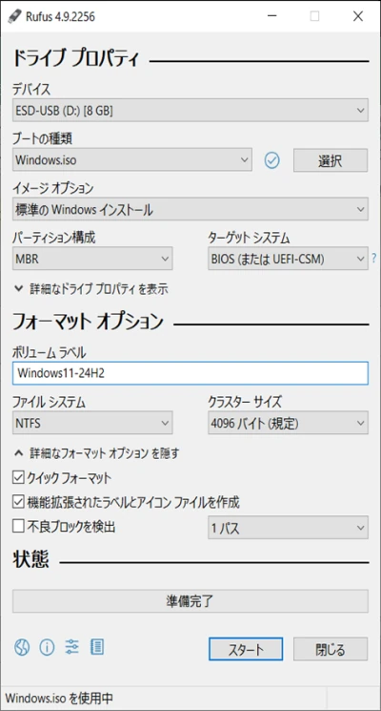Open the ターゲット システム dropdown showing BIOS
The width and height of the screenshot is (381, 711).
click(288, 259)
